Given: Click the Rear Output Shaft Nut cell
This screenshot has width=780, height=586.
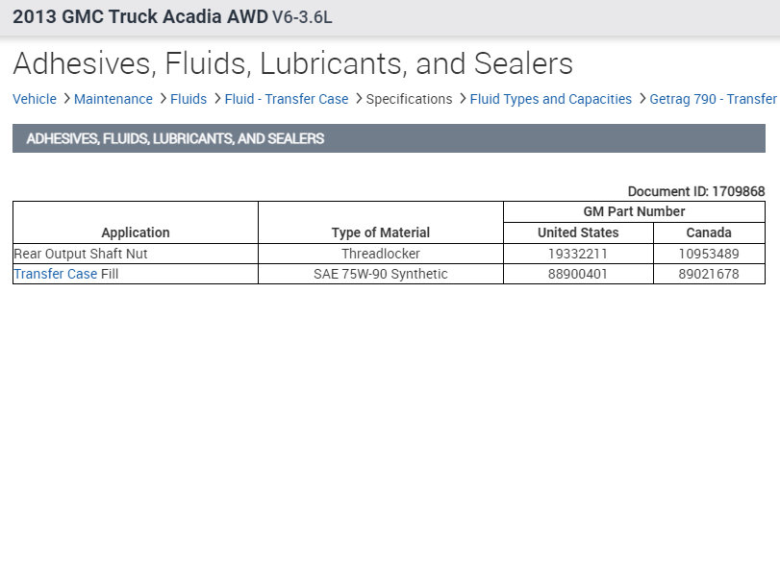Looking at the screenshot, I should pyautogui.click(x=136, y=254).
